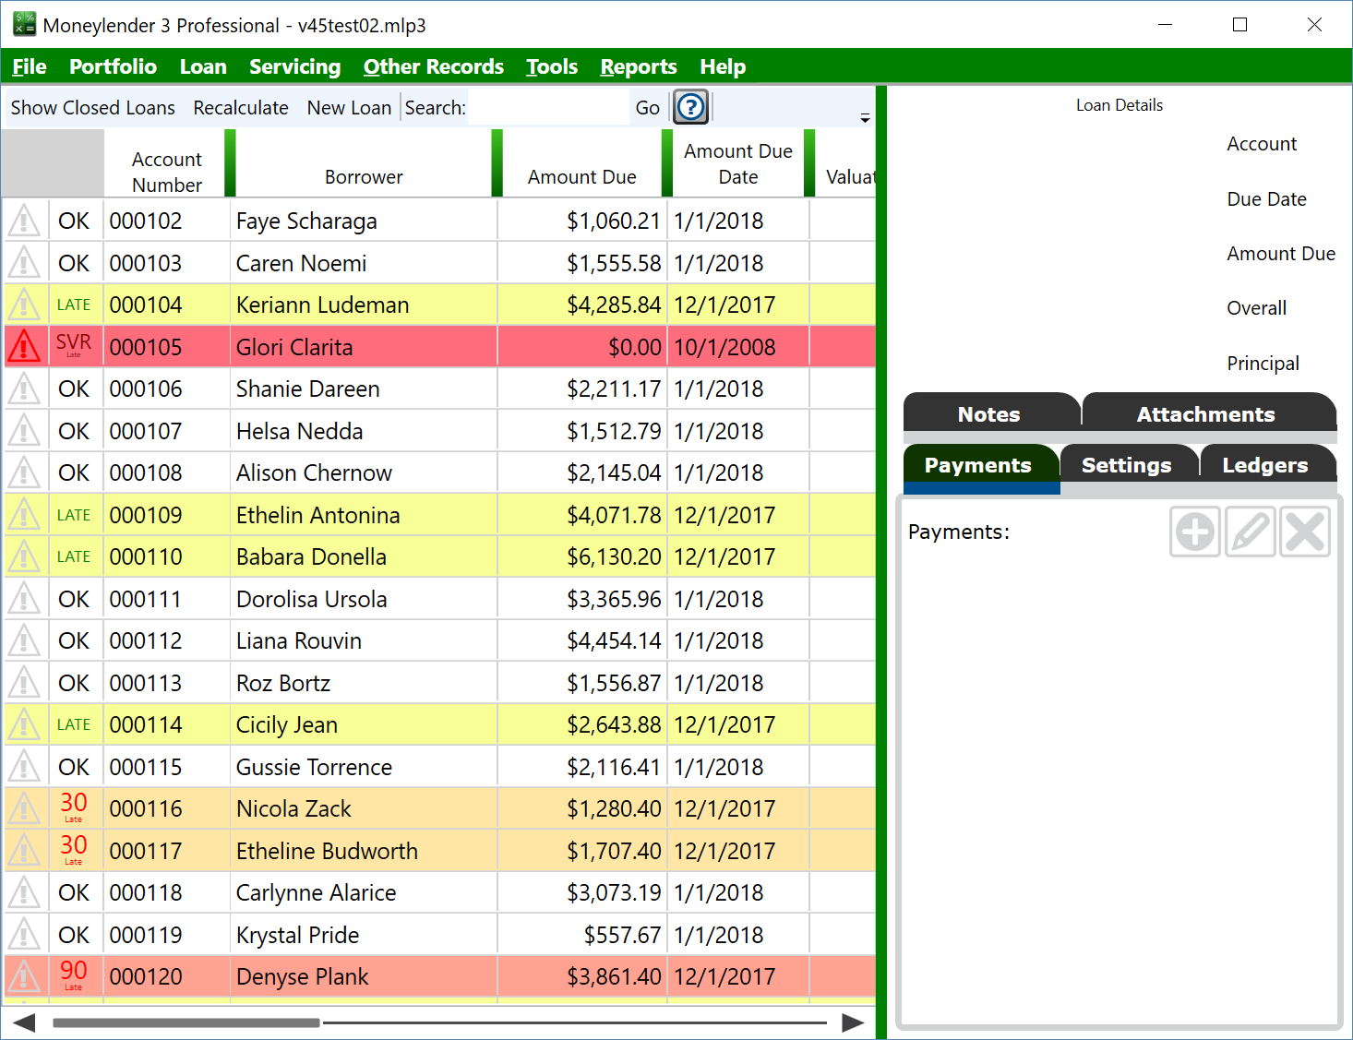The width and height of the screenshot is (1353, 1040).
Task: Click the delete payment X icon
Action: [1305, 532]
